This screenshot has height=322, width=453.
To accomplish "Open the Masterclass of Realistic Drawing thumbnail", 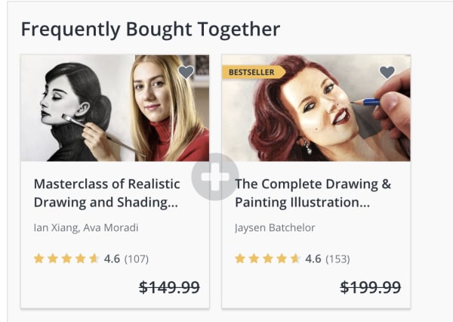I will (x=115, y=107).
